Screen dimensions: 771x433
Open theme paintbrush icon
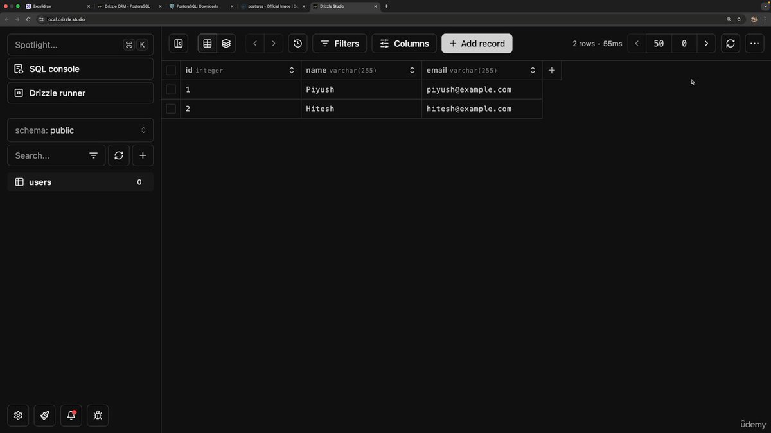coord(44,416)
